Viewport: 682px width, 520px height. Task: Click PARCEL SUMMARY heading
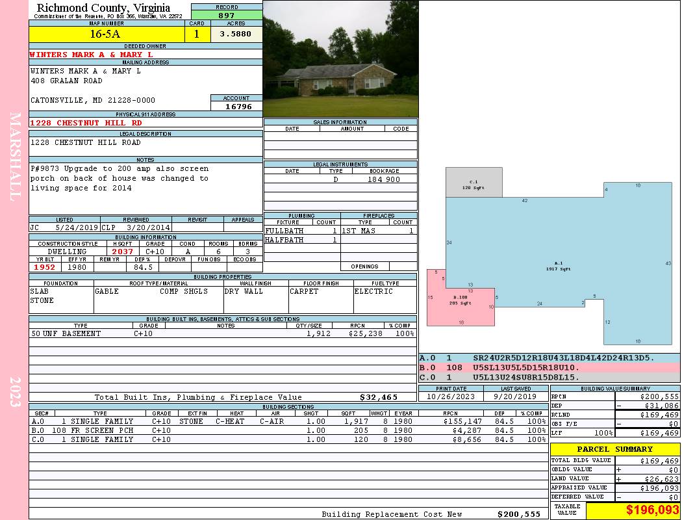tap(614, 449)
